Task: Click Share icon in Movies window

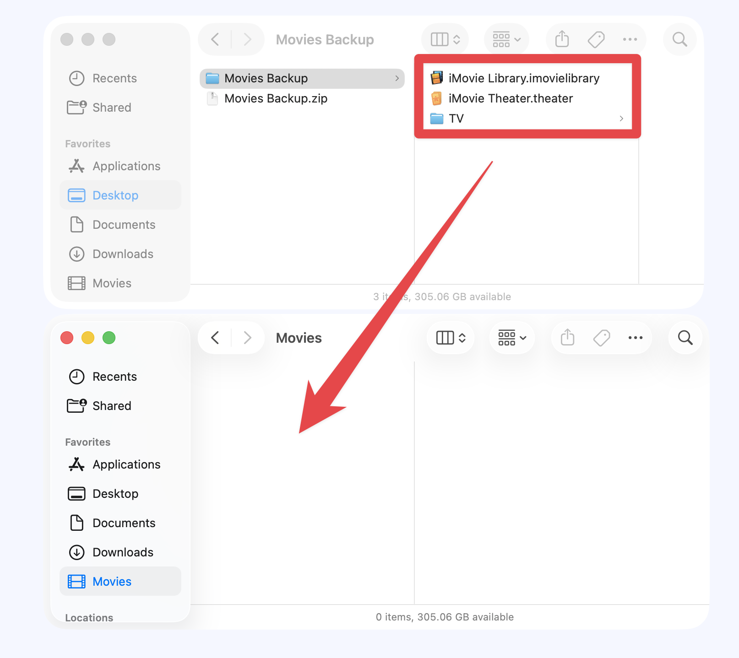Action: tap(567, 338)
